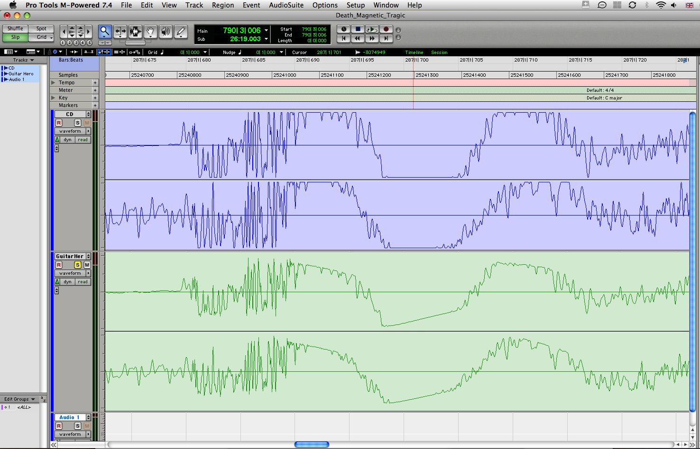
Task: Open the Spotlight apple menu icon
Action: (13, 5)
